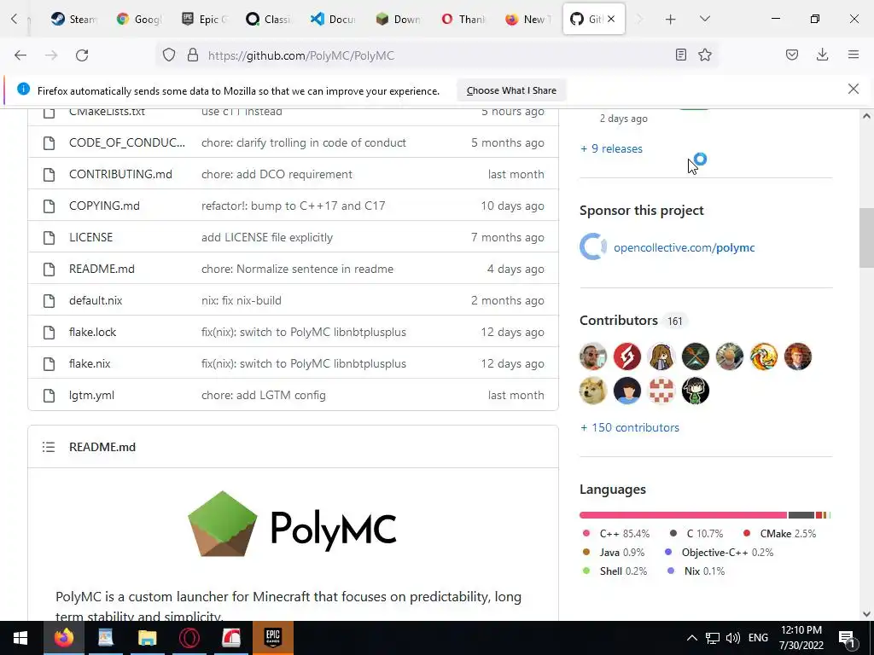
Task: Click the Java 0.9% language entry
Action: (x=613, y=553)
